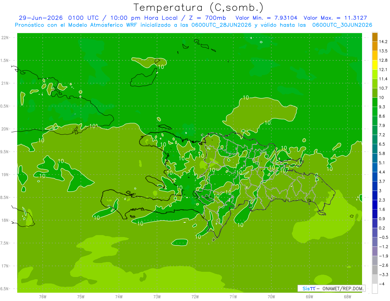Image resolution: width=390 pixels, height=301 pixels.
Task: Click '10:00 pm Hora Local' text
Action: click(143, 18)
